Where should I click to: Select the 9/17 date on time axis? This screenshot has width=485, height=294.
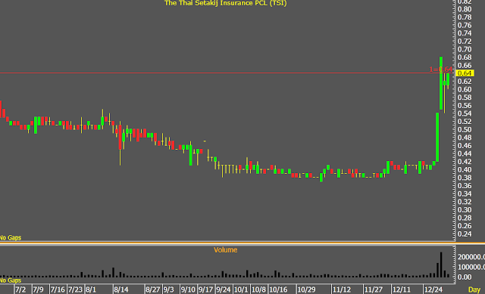[205, 290]
